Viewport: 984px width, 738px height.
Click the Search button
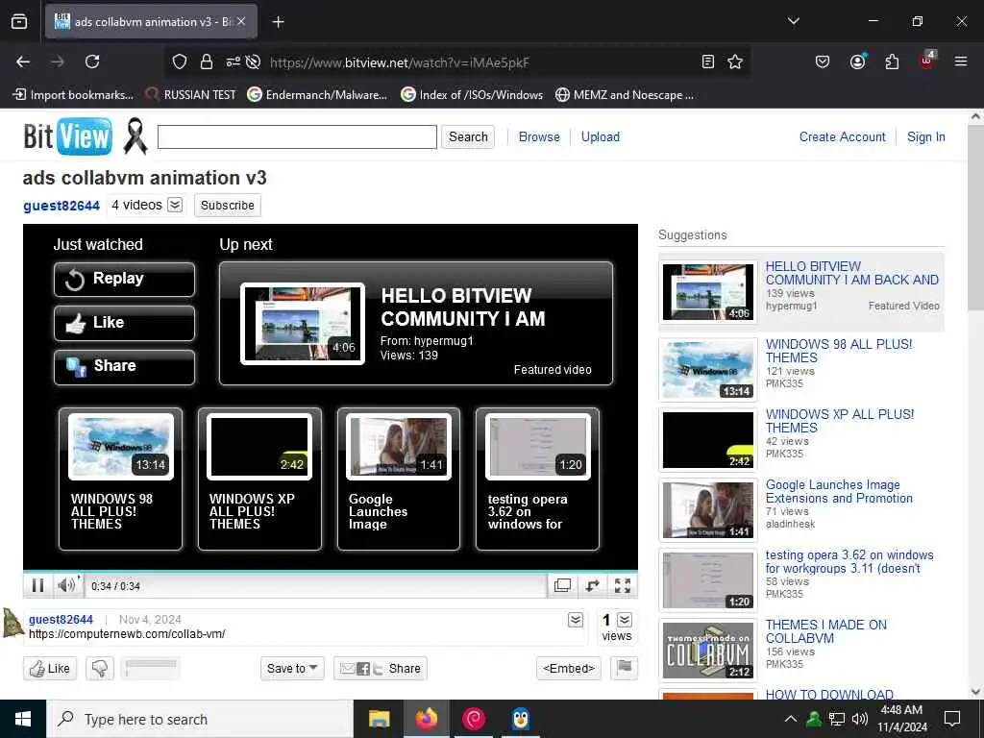[468, 136]
